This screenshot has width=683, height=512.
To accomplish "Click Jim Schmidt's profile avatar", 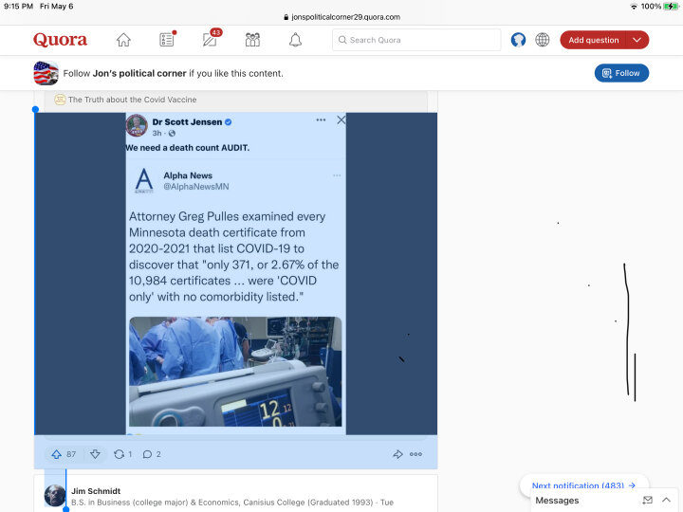I will click(x=55, y=496).
